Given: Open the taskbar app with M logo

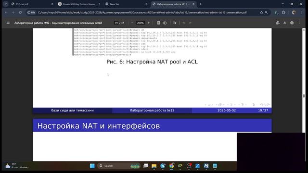Looking at the screenshot, I should [206, 166].
